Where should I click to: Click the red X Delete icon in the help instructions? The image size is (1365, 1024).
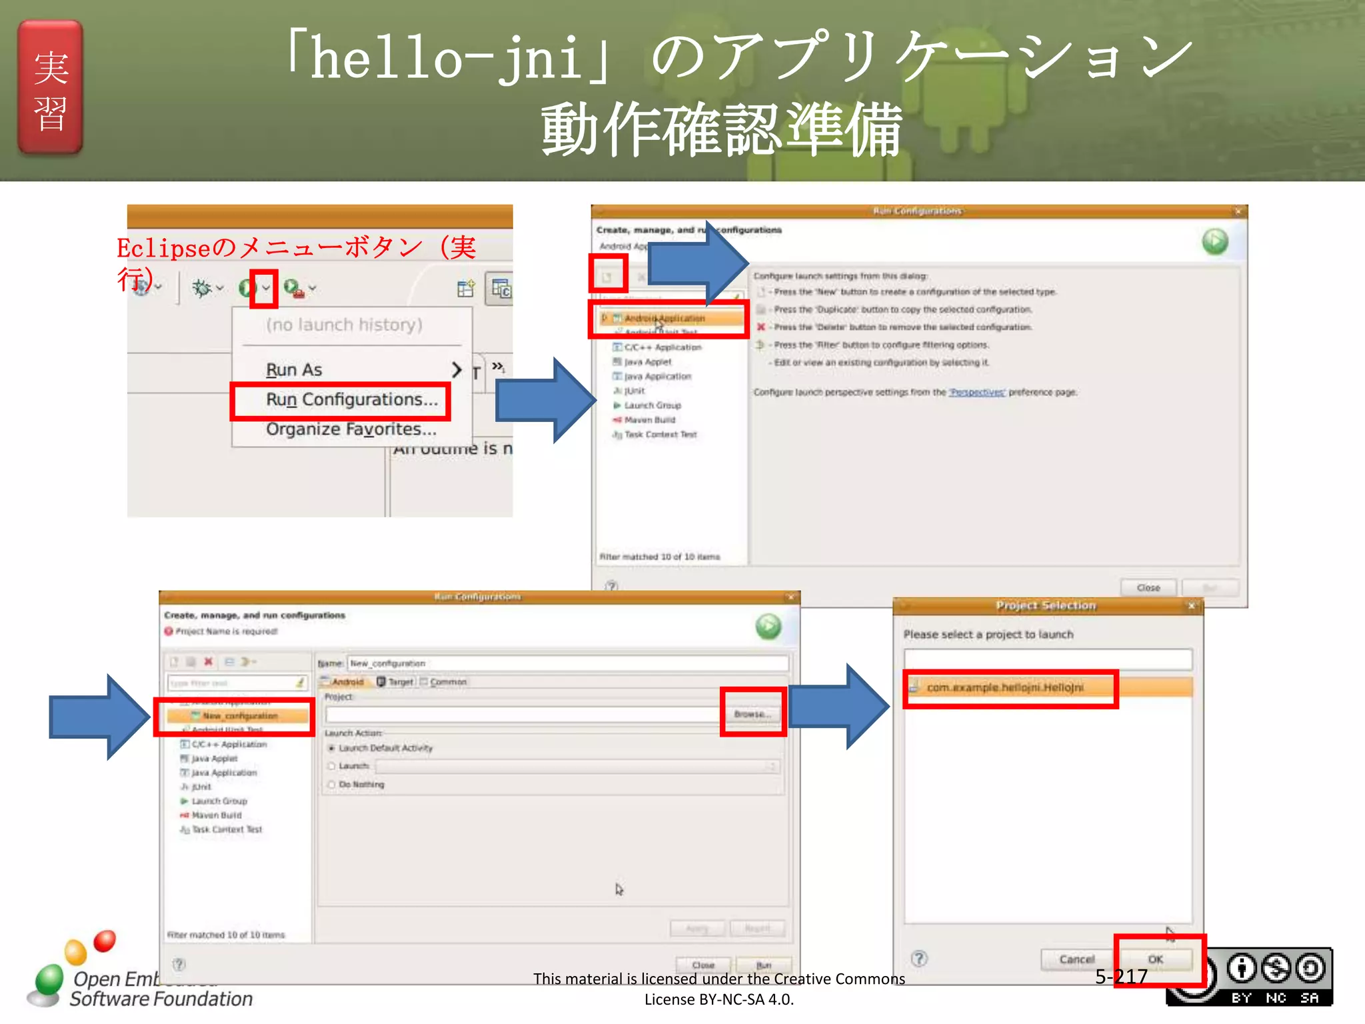(x=760, y=327)
